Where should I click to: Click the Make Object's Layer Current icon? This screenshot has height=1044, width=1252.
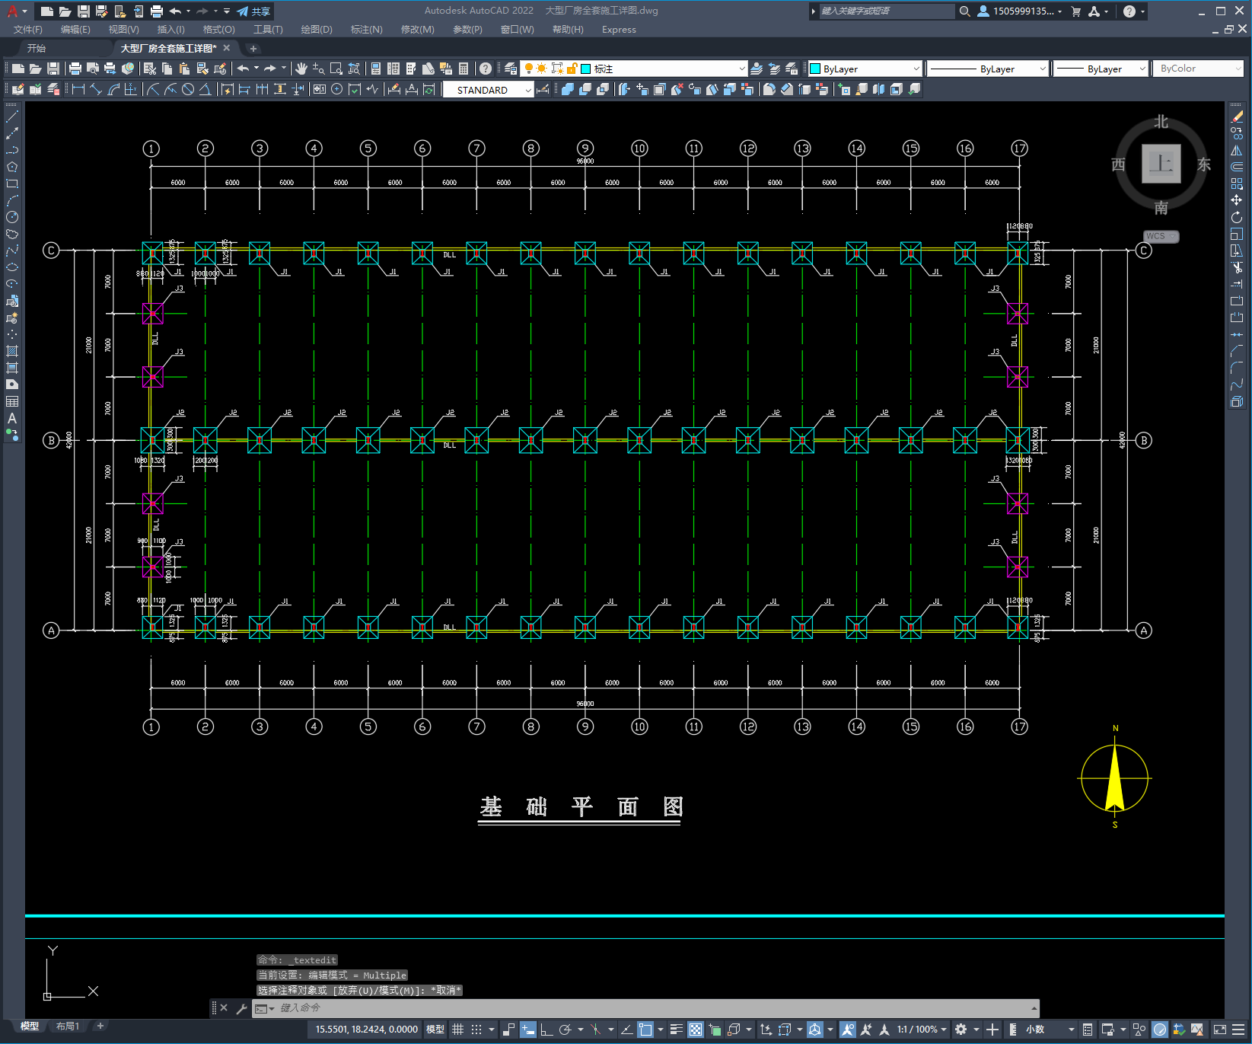(x=757, y=69)
